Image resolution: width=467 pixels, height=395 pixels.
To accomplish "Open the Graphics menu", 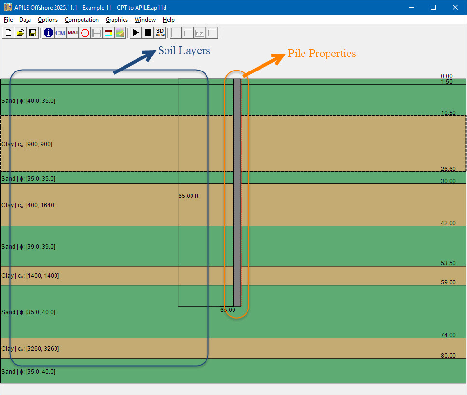I will tap(116, 20).
